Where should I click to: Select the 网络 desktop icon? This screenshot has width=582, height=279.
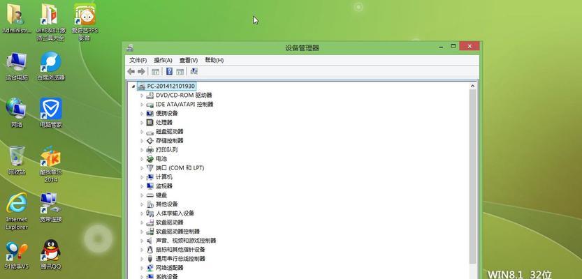pyautogui.click(x=17, y=113)
